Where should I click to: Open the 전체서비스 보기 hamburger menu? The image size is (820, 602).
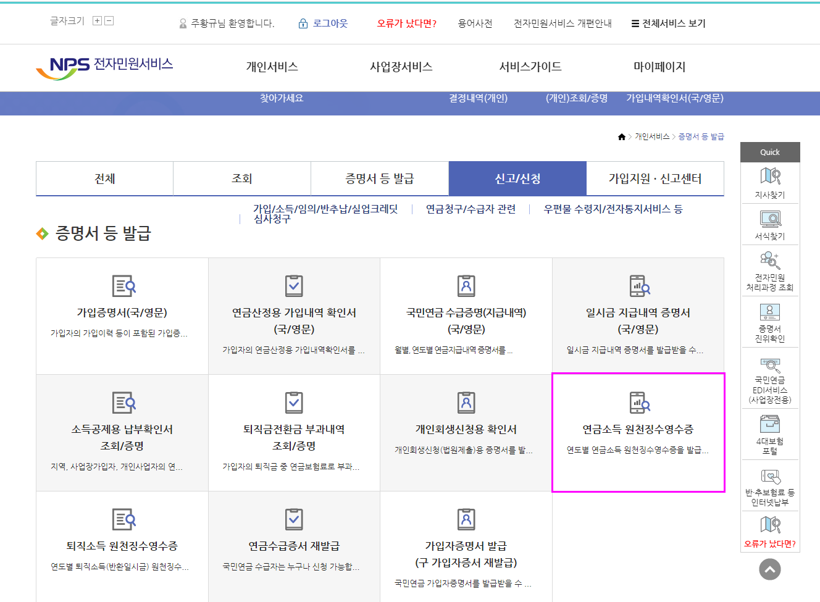668,23
